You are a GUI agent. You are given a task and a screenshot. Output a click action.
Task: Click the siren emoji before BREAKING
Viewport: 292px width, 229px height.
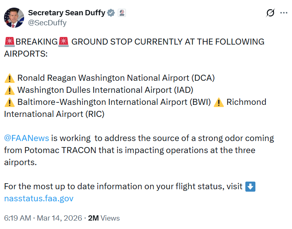point(10,42)
